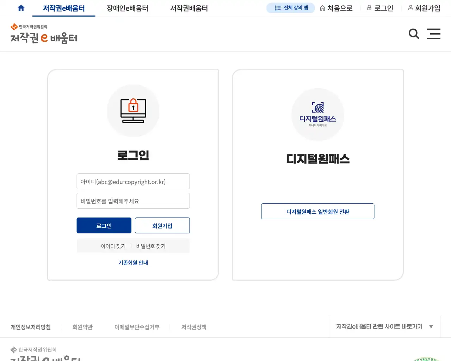Open the 개인정보처리방침 footer link
Screen dimensions: 451x361
tap(31, 327)
